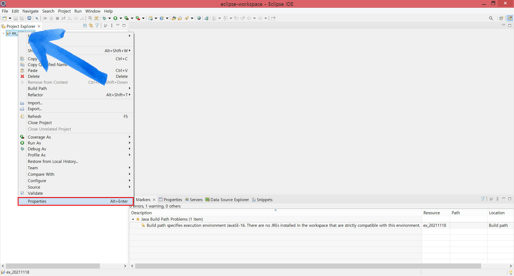Click the Skip All Breakpoints icon
The height and width of the screenshot is (276, 514).
(x=37, y=18)
